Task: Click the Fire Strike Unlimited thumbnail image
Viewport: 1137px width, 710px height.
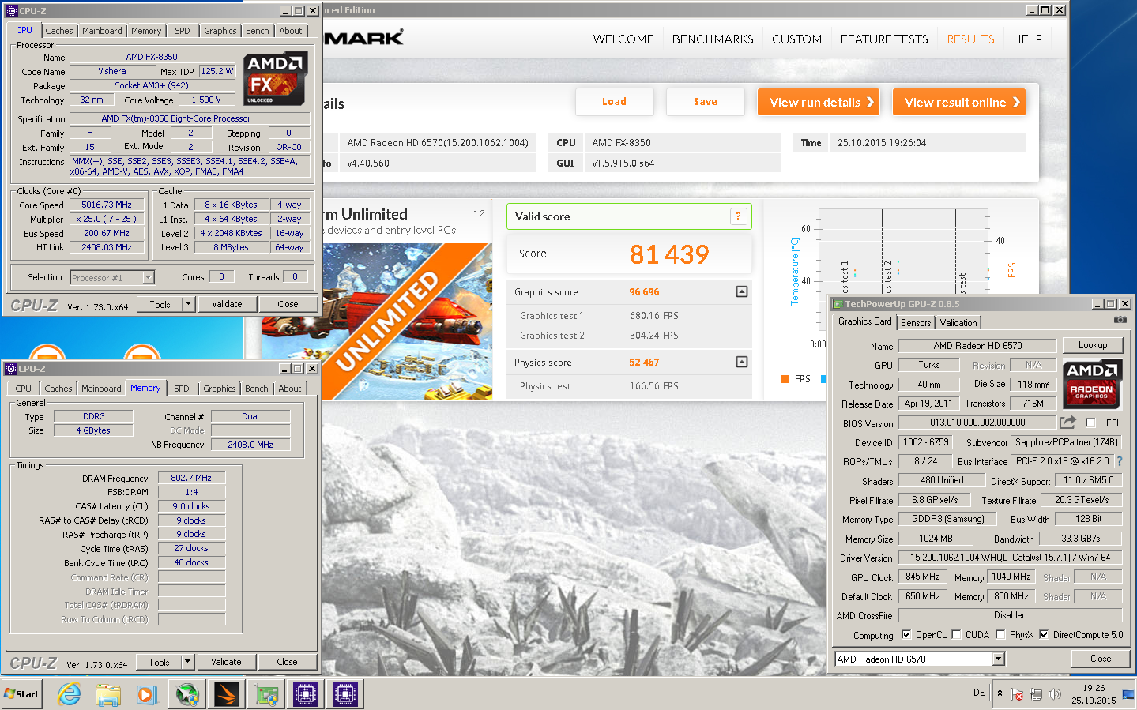Action: click(x=408, y=321)
